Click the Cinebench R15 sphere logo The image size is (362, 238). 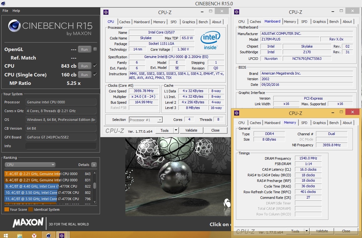tap(14, 26)
